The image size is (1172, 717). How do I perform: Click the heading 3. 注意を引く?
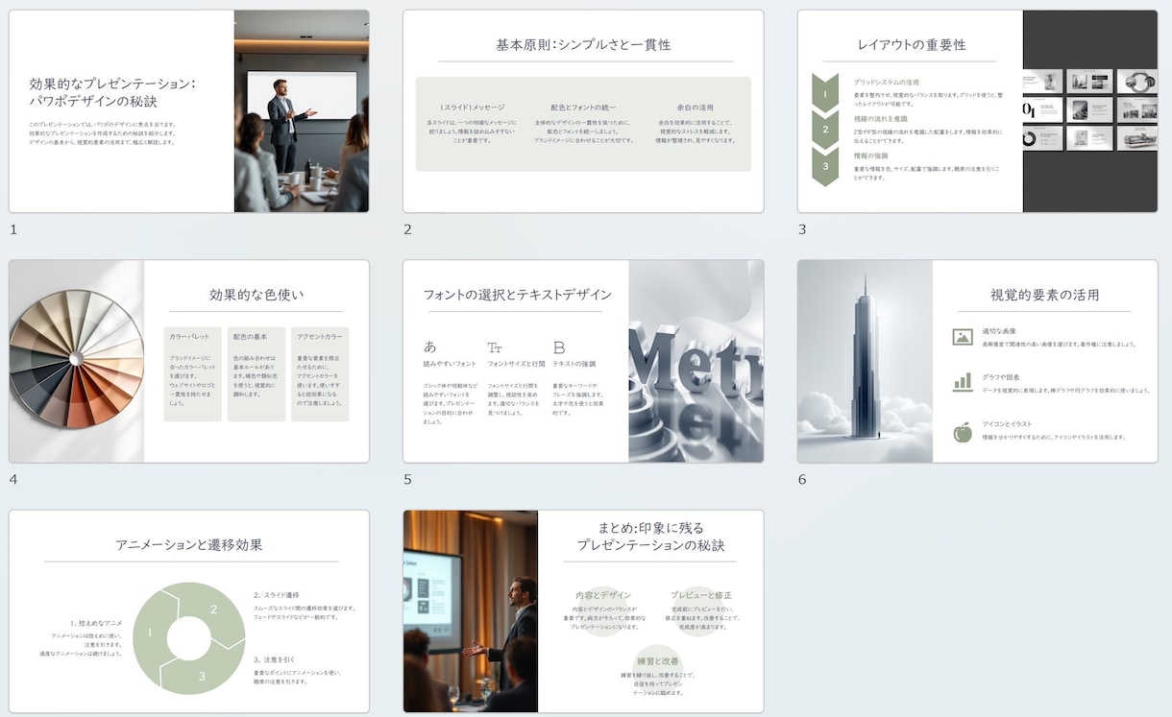click(x=275, y=659)
